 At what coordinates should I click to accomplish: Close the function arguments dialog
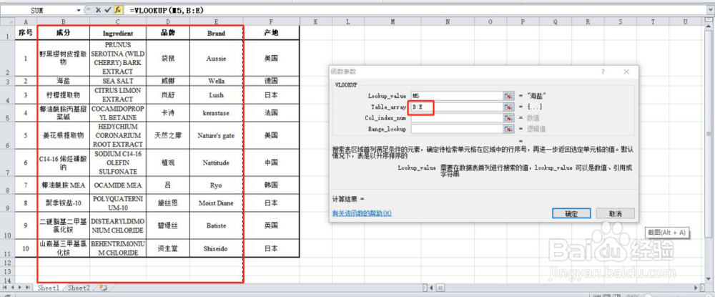pyautogui.click(x=626, y=72)
